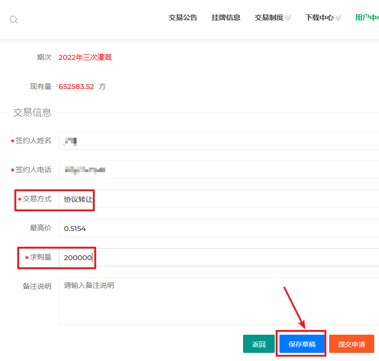Focus the 签约人姓名 input field
This screenshot has width=379, height=361.
218,141
